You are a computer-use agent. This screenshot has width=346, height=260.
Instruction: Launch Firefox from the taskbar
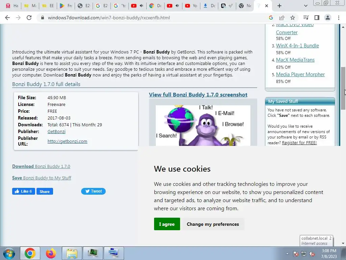pos(51,253)
